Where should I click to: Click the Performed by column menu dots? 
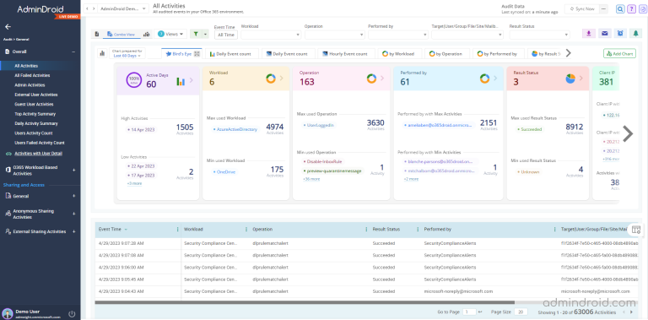(x=555, y=229)
